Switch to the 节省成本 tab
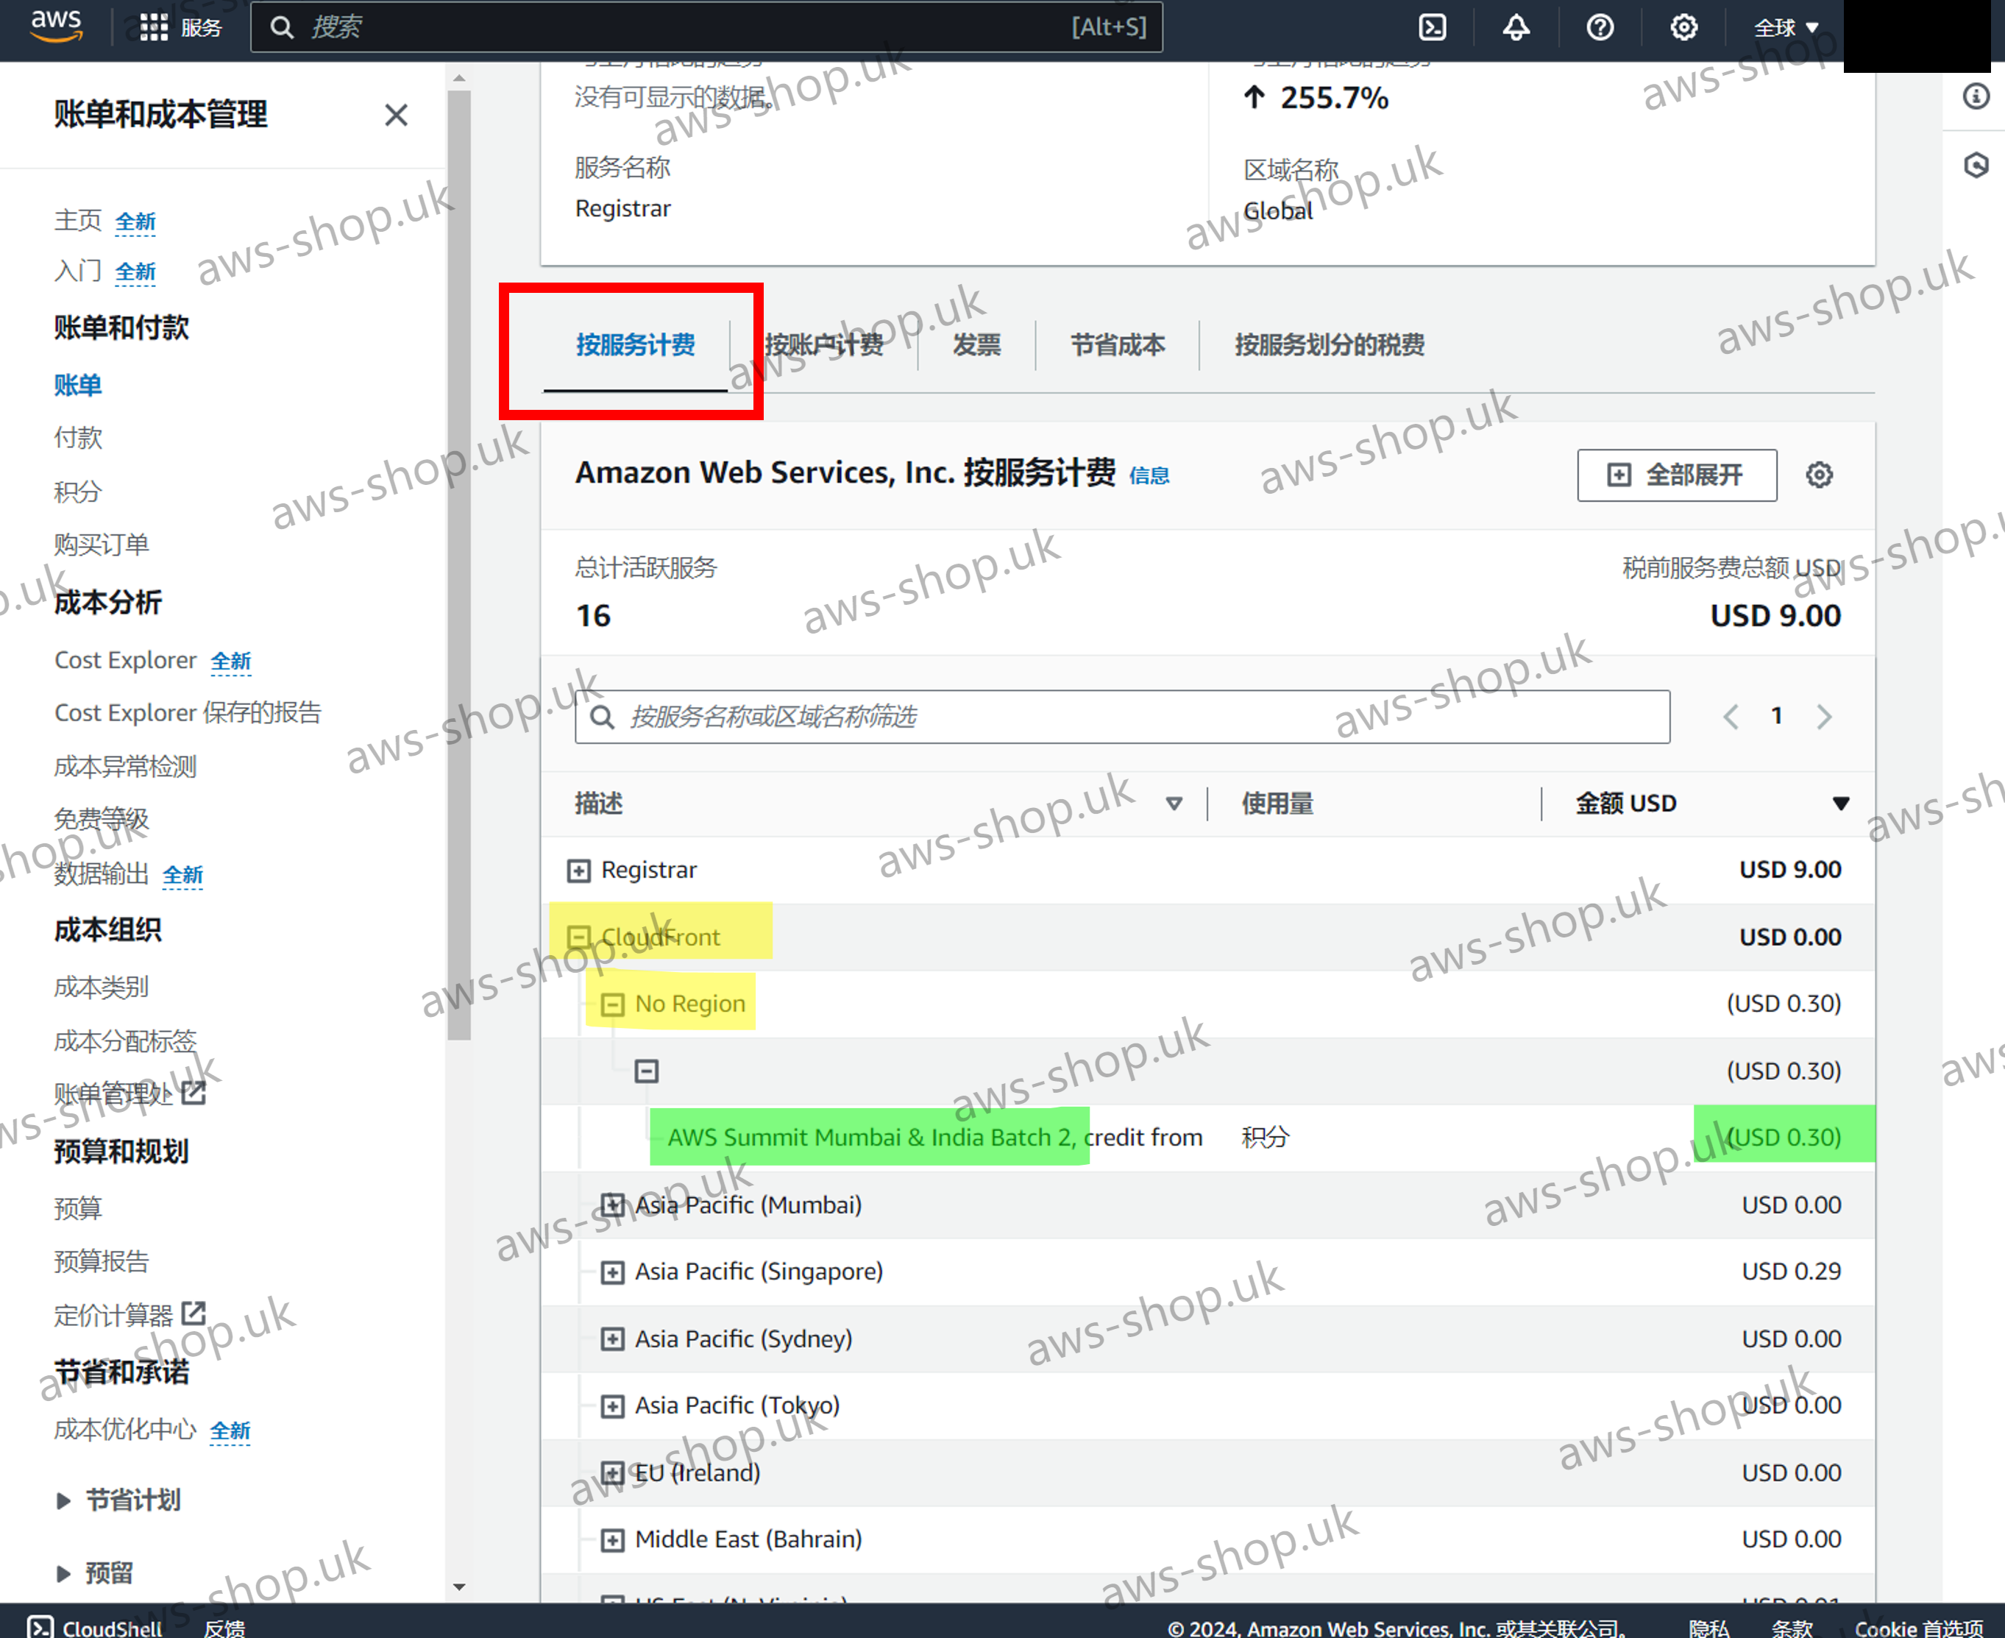2005x1638 pixels. click(x=1117, y=345)
